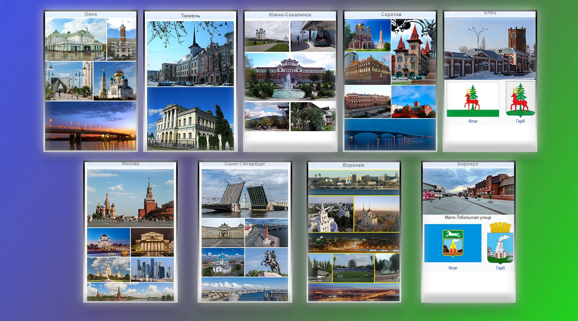Click the Elets flag image
Image resolution: width=578 pixels, height=321 pixels.
[x=473, y=99]
